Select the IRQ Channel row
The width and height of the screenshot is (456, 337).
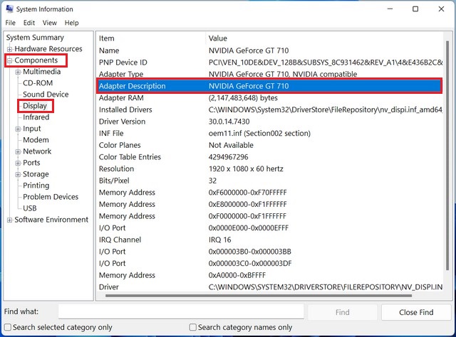(269, 240)
